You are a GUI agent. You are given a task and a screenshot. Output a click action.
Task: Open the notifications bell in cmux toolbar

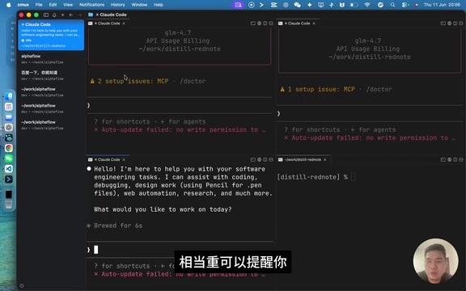tap(54, 15)
